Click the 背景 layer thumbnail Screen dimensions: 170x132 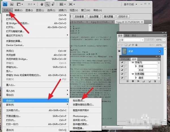(x=124, y=51)
